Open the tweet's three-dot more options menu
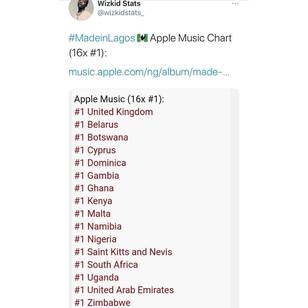The width and height of the screenshot is (308, 308). 235,3
